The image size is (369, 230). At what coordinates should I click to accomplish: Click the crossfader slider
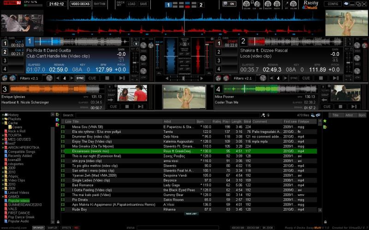click(x=184, y=78)
